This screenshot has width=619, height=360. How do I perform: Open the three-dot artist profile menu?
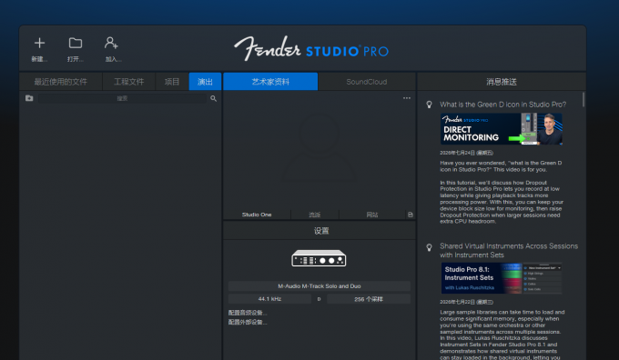[x=407, y=98]
